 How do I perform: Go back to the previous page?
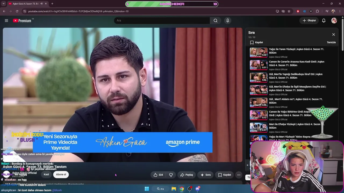[x=4, y=11]
